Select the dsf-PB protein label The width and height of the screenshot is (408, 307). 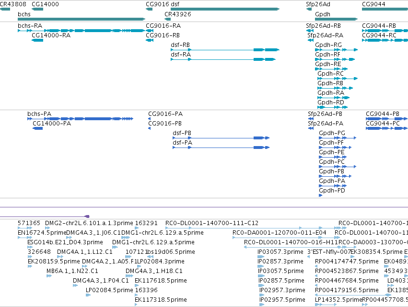tap(182, 133)
